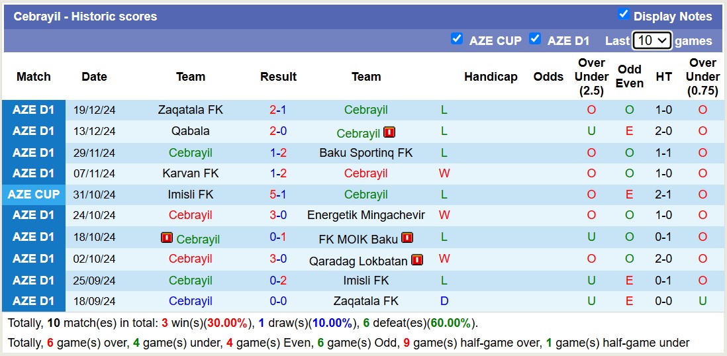727x356 pixels.
Task: Click red card icon left of Cebrayil on 18/10/24
Action: (167, 238)
